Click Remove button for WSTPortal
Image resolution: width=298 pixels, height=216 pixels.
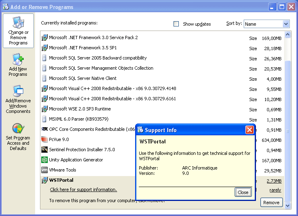(271, 203)
